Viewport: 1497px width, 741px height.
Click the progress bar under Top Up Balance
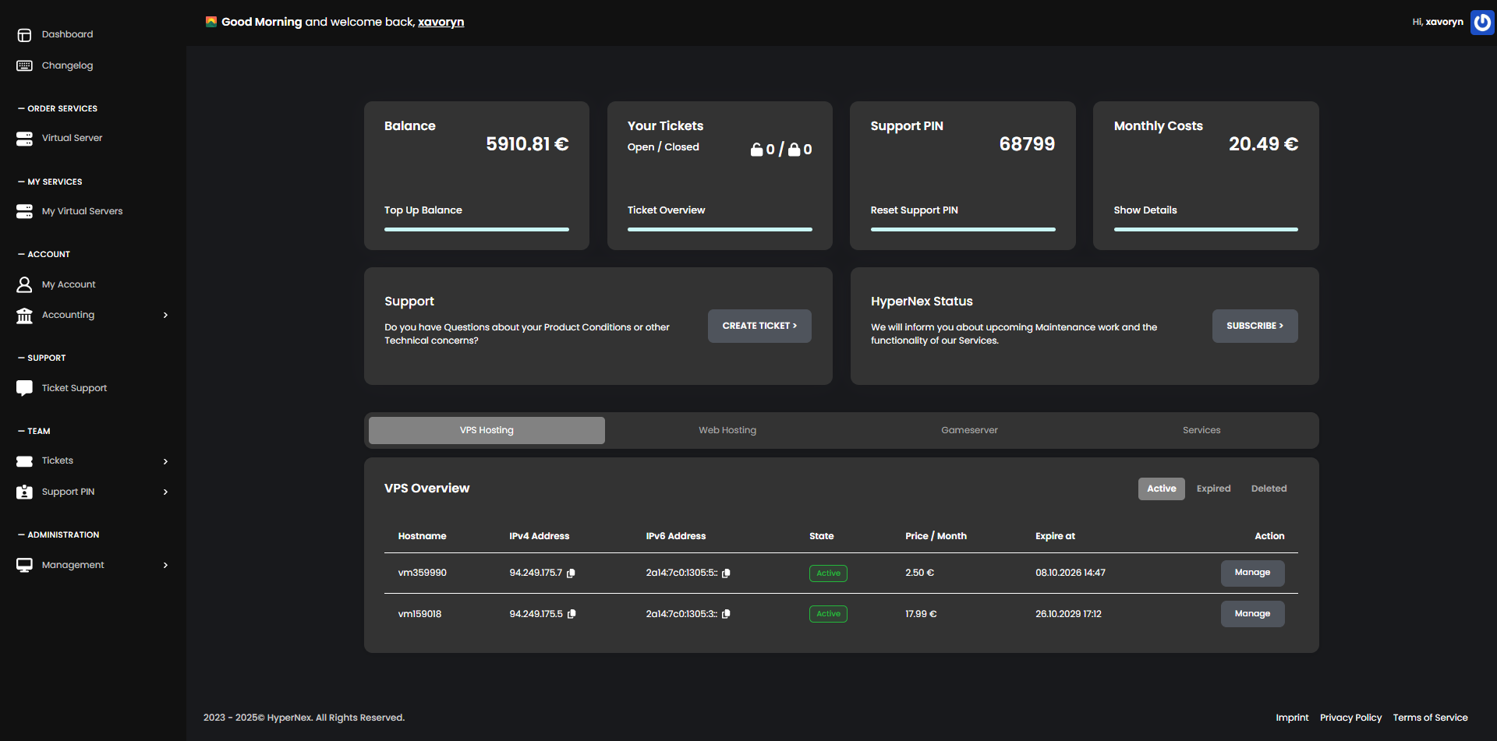tap(476, 229)
